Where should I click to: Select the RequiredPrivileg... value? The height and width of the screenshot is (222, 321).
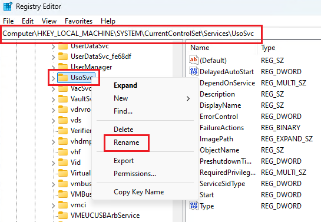coord(228,173)
